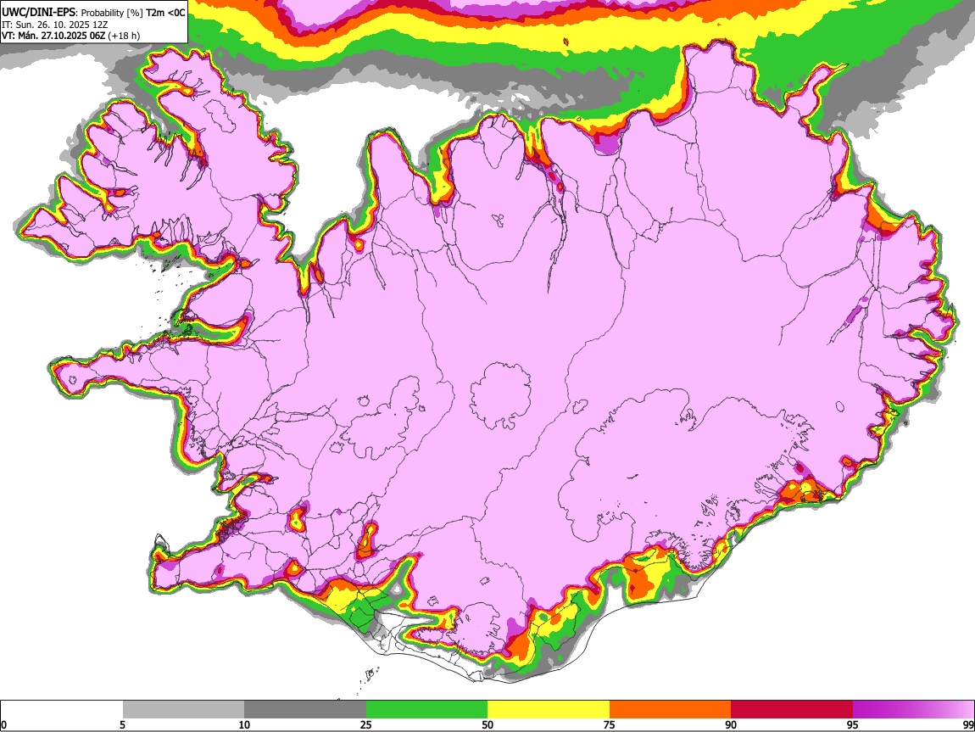Click the legend tick label '5'

(x=122, y=725)
